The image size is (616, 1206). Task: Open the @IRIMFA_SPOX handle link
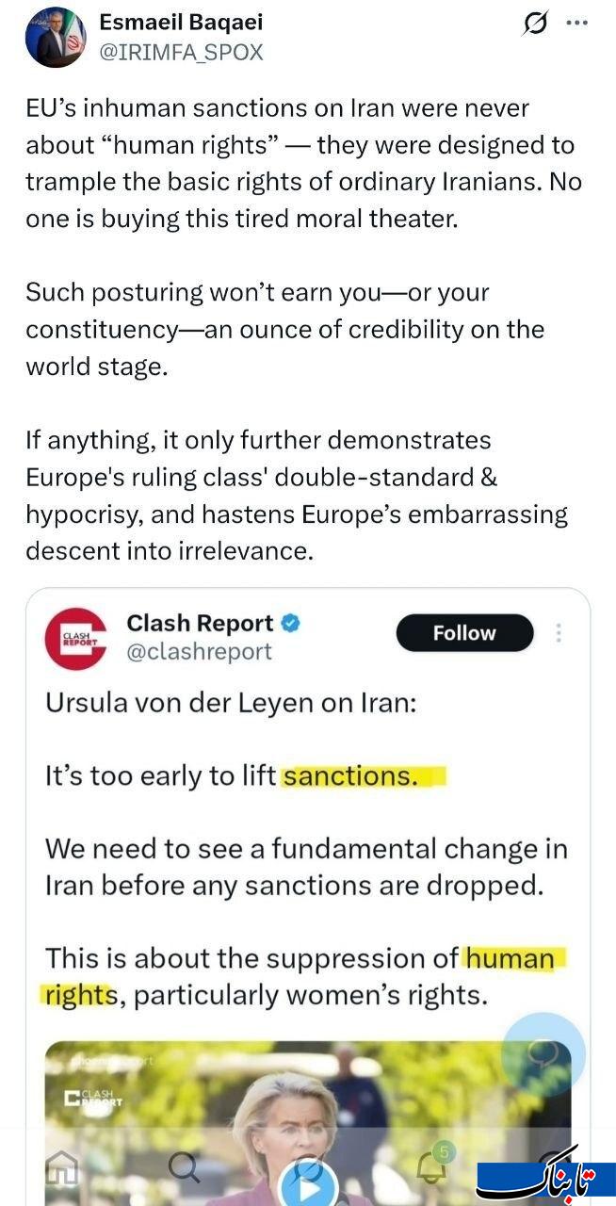coord(181,53)
